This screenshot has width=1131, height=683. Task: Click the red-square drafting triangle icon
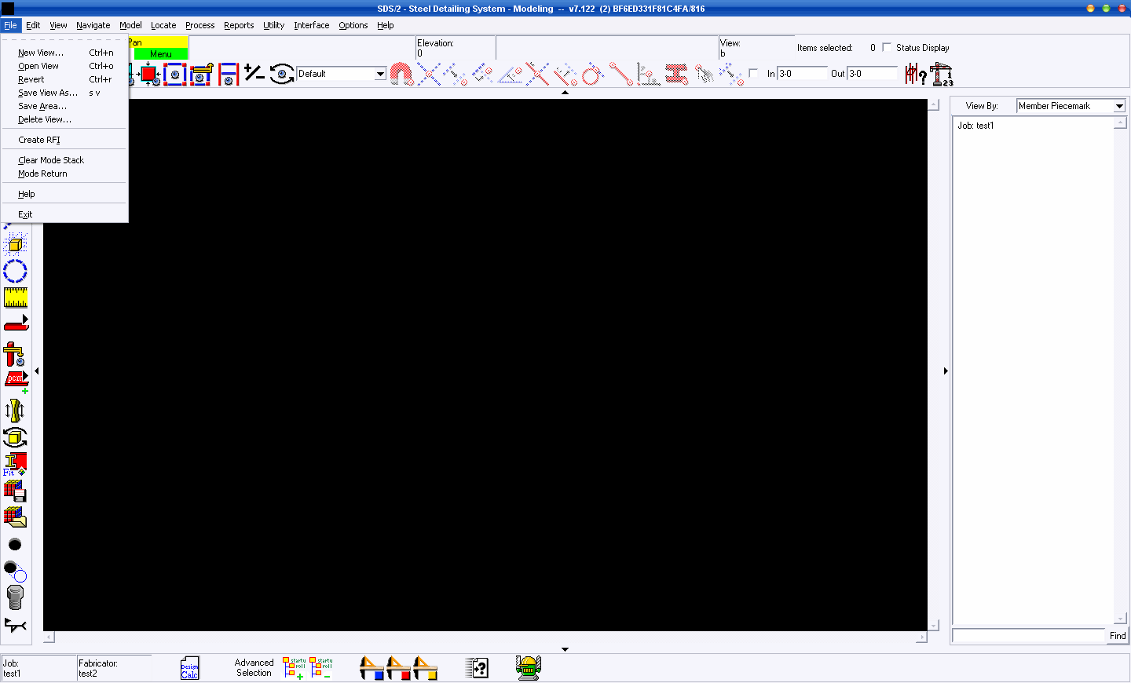(398, 668)
